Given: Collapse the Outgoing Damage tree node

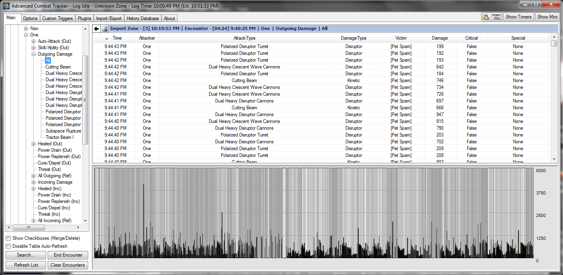Looking at the screenshot, I should click(34, 54).
